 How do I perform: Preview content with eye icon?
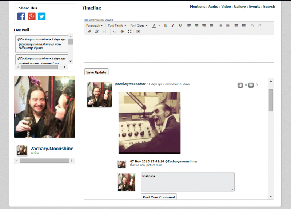(x=122, y=32)
